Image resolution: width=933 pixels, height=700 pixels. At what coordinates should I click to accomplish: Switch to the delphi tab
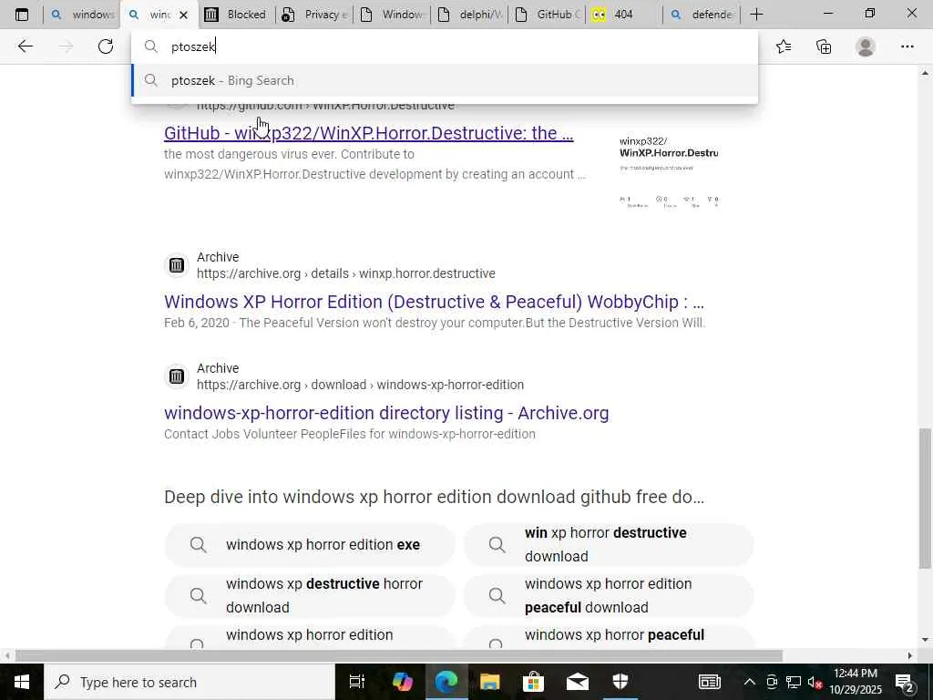click(x=469, y=15)
